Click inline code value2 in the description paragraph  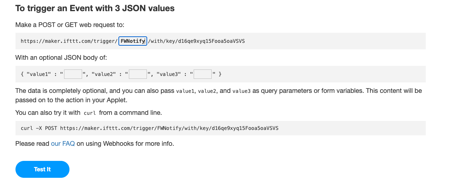pyautogui.click(x=207, y=91)
